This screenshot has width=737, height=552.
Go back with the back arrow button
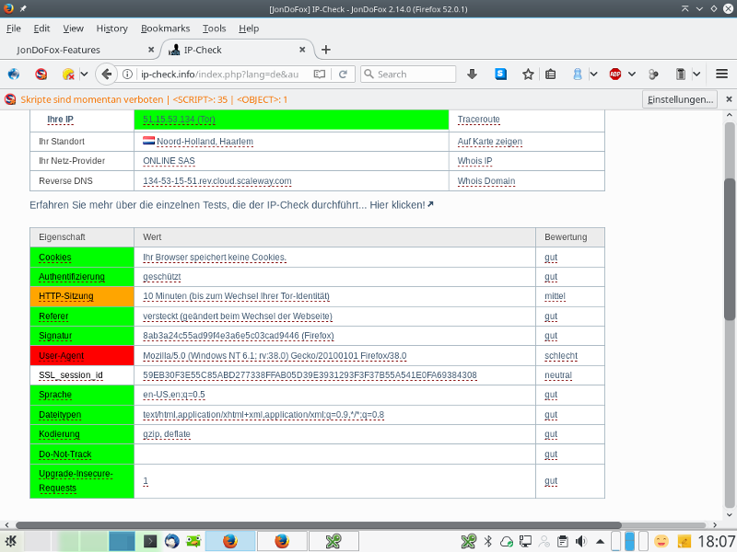[106, 75]
